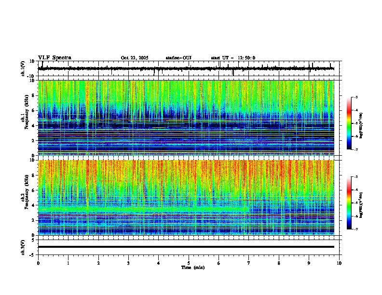The height and width of the screenshot is (295, 382).
Task: Click time axis tick label "7"
Action: (249, 263)
